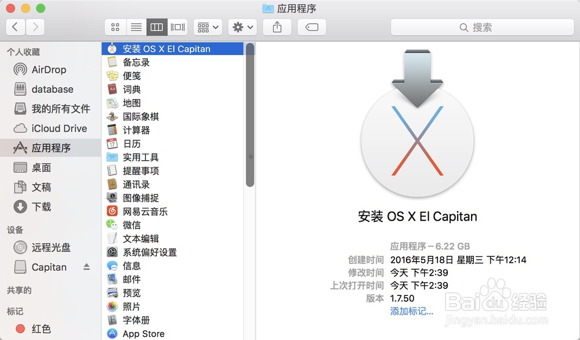Select the 词典 app
This screenshot has width=580, height=340.
click(x=172, y=89)
